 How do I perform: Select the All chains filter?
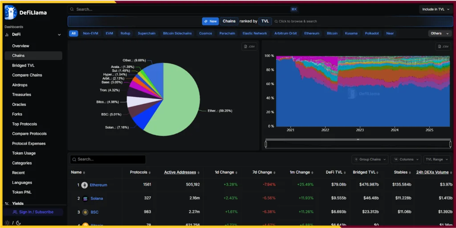[x=73, y=33]
